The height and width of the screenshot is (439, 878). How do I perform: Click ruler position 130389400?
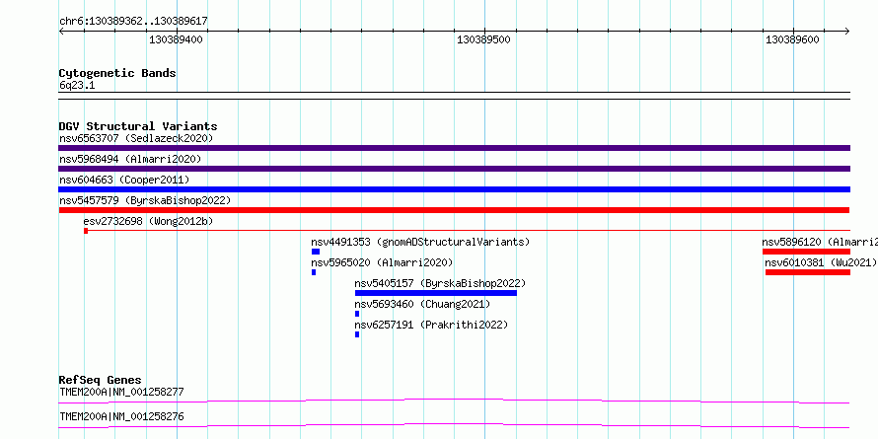(x=176, y=39)
